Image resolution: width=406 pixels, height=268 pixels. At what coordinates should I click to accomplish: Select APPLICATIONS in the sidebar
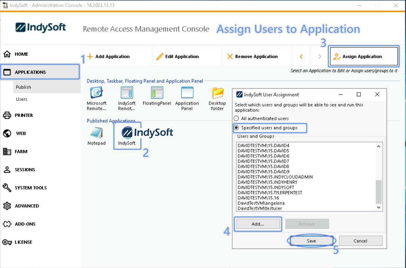[40, 72]
